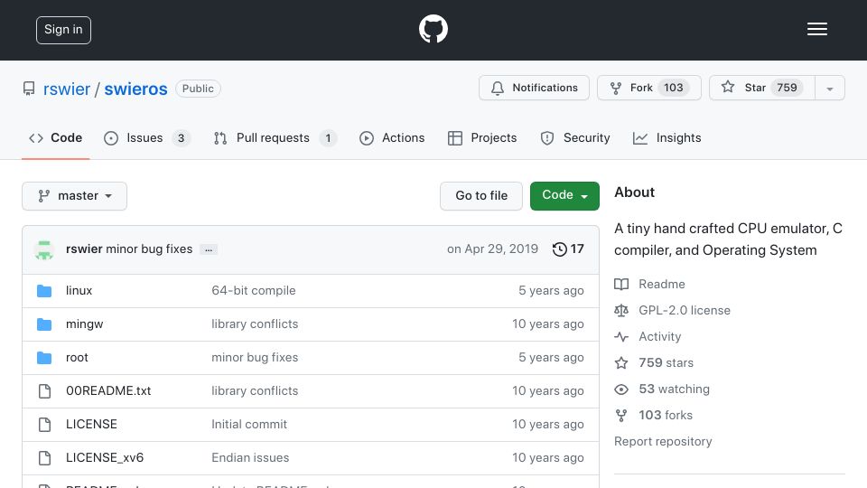Click the 00README.txt file icon
This screenshot has height=488, width=867.
coord(44,391)
